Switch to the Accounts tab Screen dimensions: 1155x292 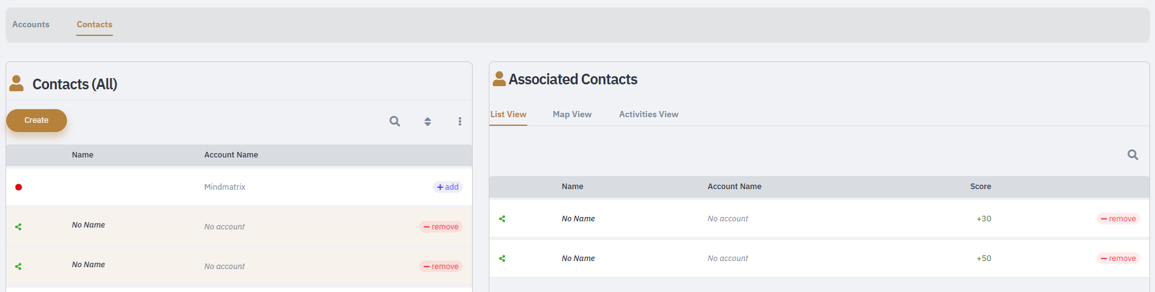[x=31, y=25]
